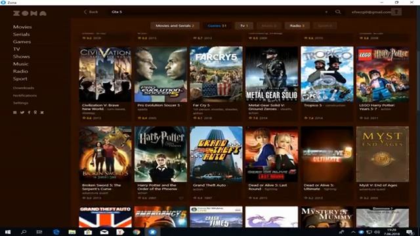This screenshot has height=236, width=420.
Task: Open Grand Theft Auto Union Jack cover
Action: click(x=105, y=217)
